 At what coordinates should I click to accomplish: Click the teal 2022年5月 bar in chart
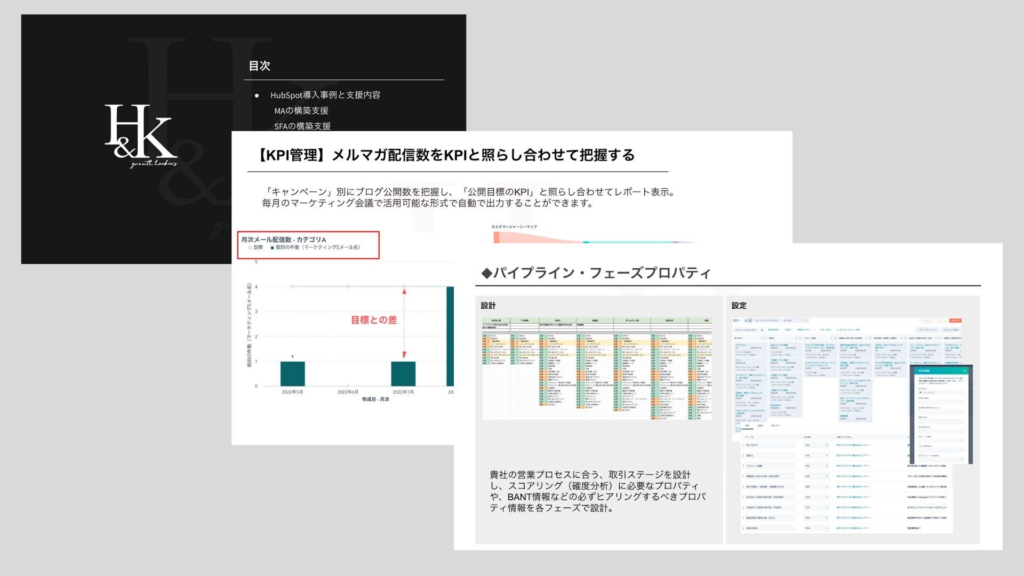[292, 373]
